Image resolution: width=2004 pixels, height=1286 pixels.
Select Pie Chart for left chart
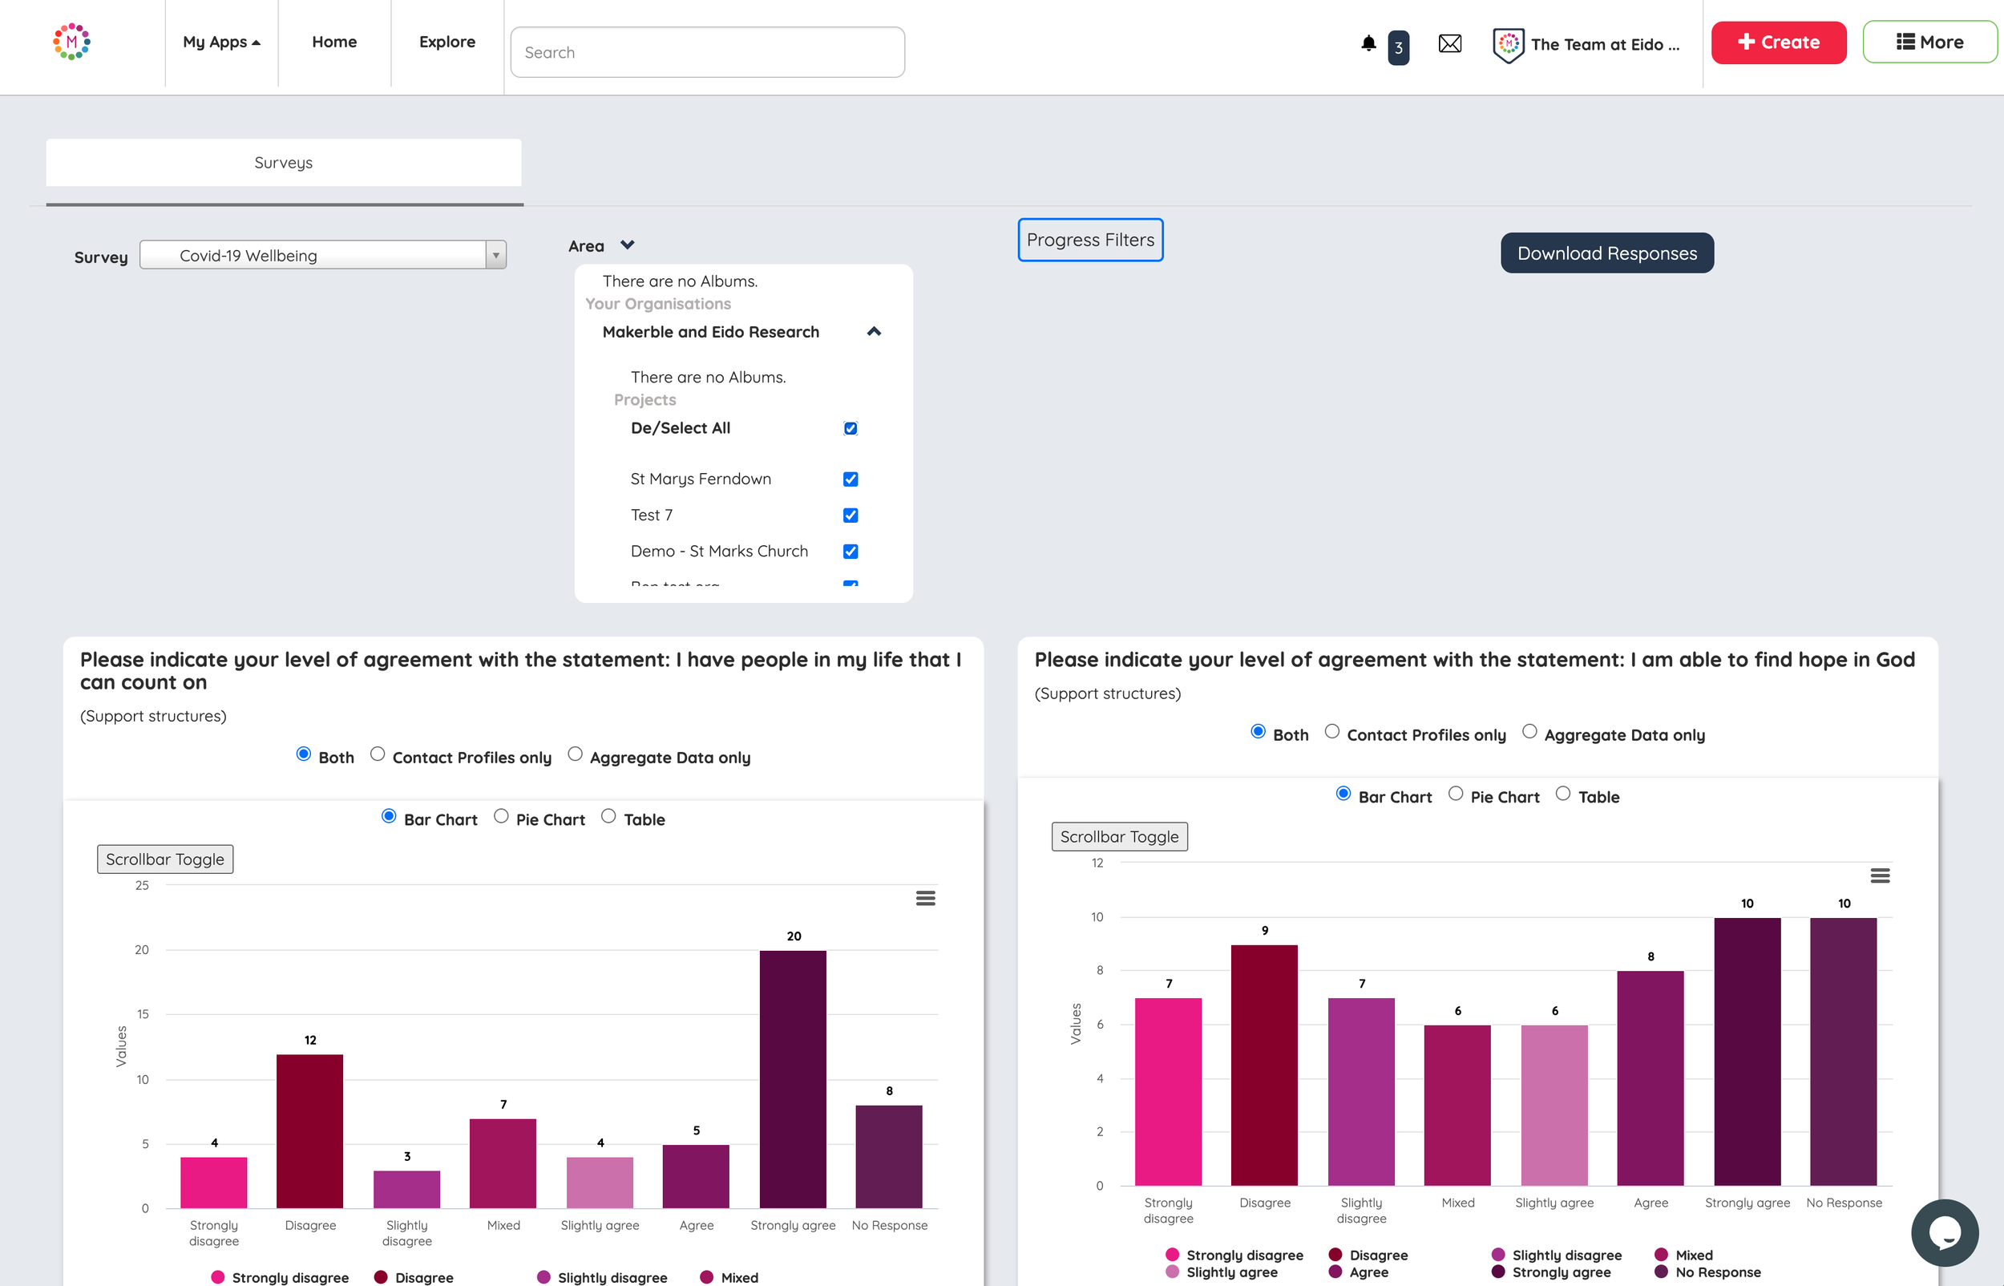[x=501, y=816]
